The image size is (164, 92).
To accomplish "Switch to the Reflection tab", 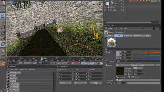I will tap(128, 36).
